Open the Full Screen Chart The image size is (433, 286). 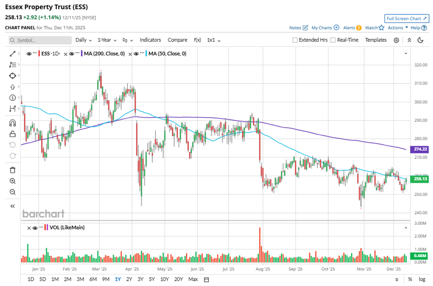[407, 19]
